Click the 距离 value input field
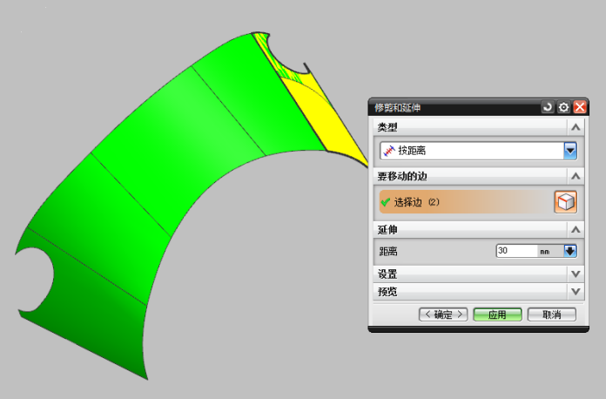The image size is (606, 399). click(516, 251)
